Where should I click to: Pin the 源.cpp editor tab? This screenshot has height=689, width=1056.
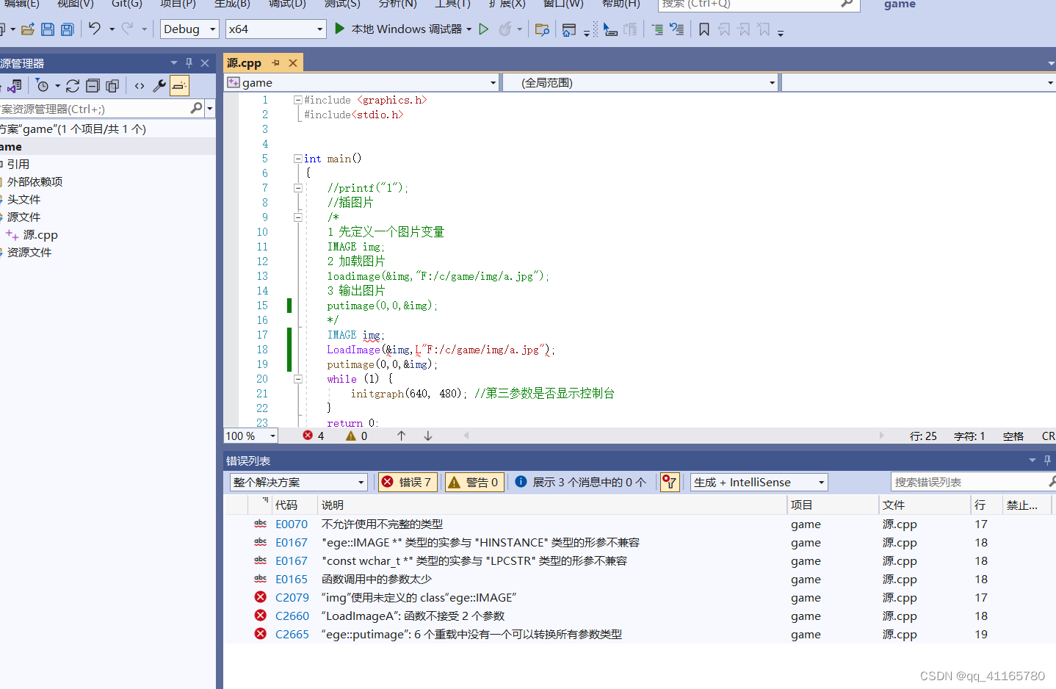tap(275, 63)
